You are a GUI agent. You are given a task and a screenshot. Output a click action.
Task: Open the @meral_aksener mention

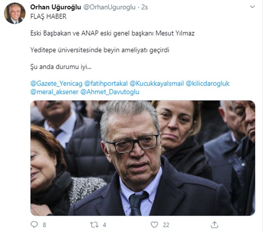pos(54,92)
